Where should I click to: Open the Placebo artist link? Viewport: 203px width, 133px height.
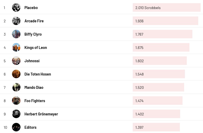(31, 8)
